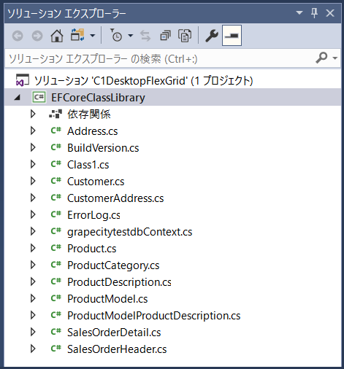This screenshot has width=344, height=369.
Task: Click the solution file icon
Action: [x=23, y=80]
